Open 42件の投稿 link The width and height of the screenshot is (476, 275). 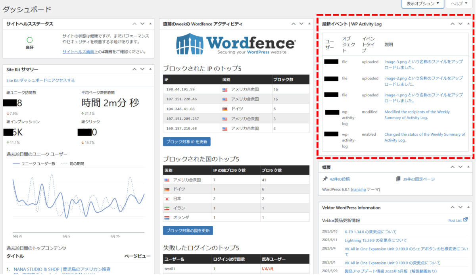point(340,179)
